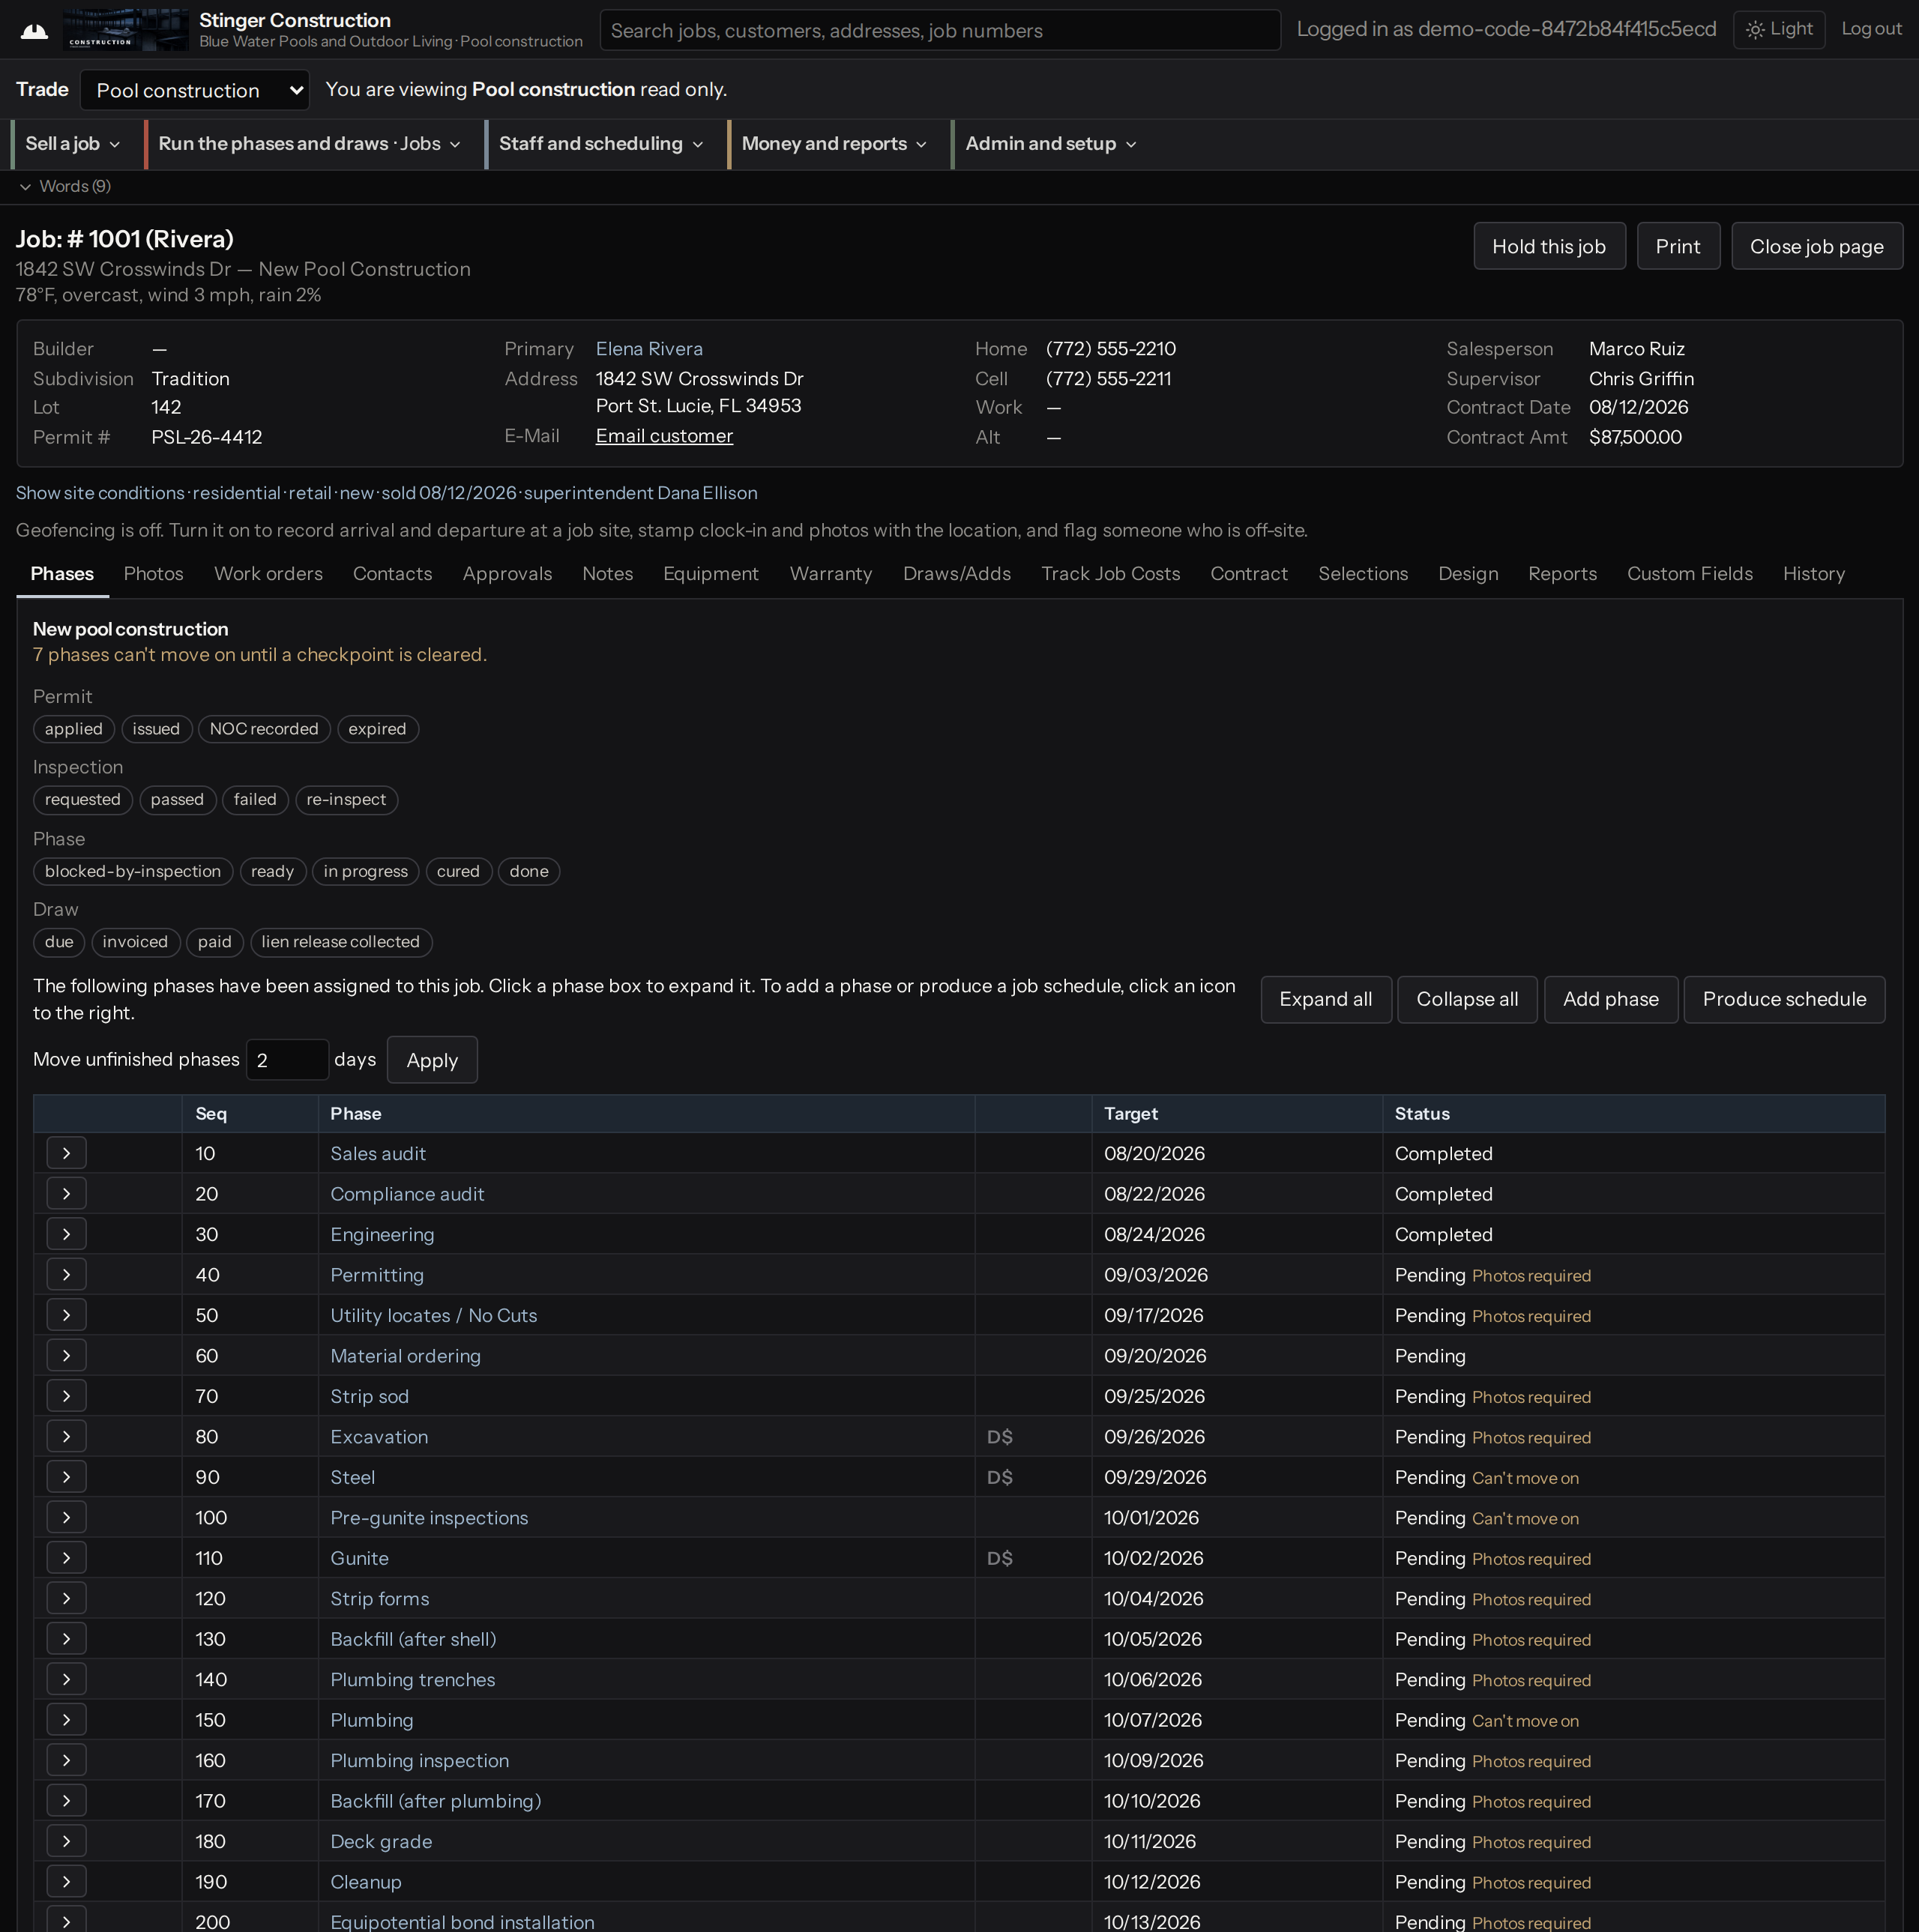This screenshot has height=1932, width=1919.
Task: Open the Work orders tab
Action: 268,574
